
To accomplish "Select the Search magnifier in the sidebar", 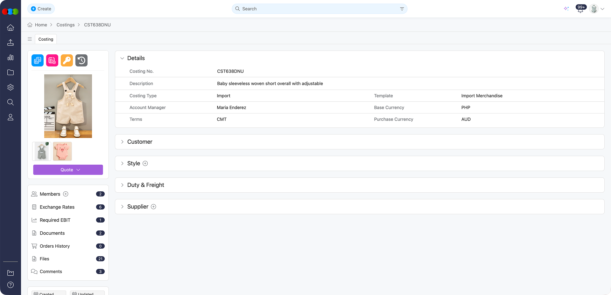I will [x=11, y=102].
